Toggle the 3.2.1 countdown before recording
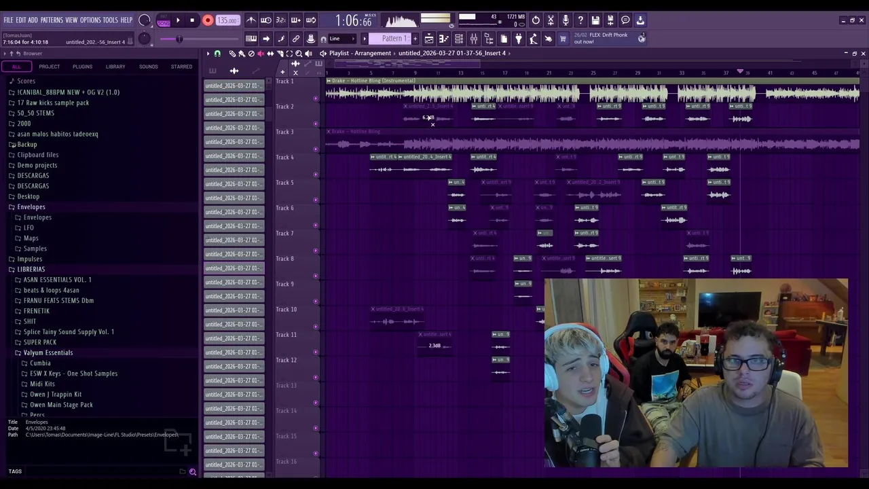This screenshot has height=489, width=869. coord(281,20)
